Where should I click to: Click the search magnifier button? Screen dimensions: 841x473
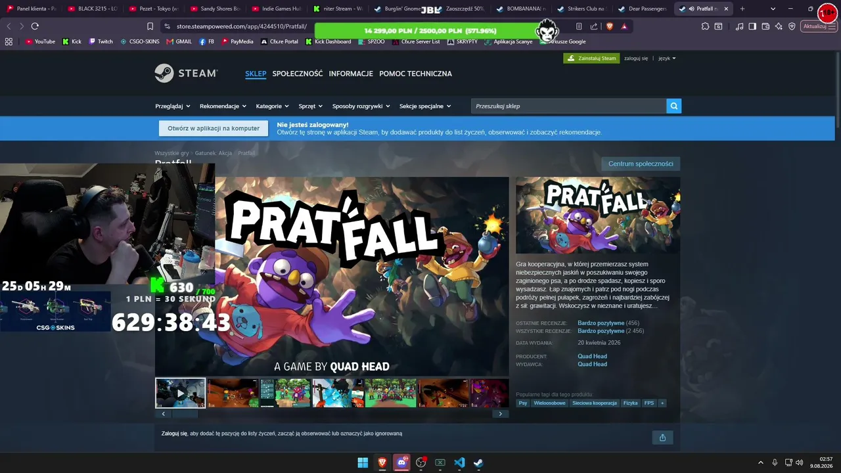click(673, 106)
